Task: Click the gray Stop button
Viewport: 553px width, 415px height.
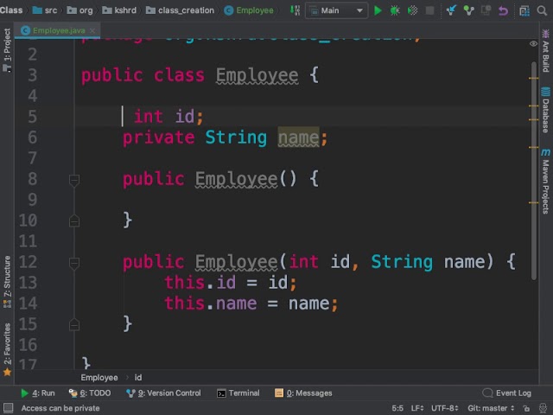Action: tap(429, 10)
